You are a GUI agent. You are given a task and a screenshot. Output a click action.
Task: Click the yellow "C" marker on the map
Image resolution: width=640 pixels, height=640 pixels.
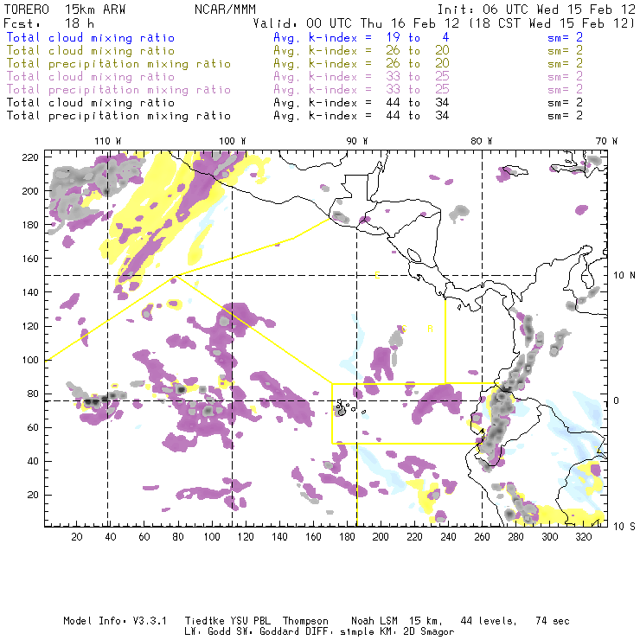404,329
